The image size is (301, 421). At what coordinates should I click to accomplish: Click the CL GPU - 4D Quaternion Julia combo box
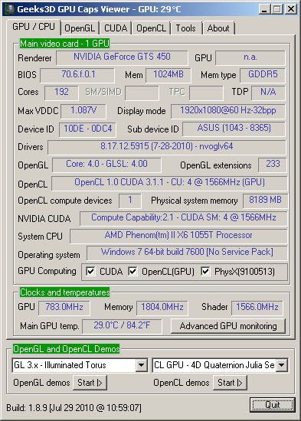[220, 365]
